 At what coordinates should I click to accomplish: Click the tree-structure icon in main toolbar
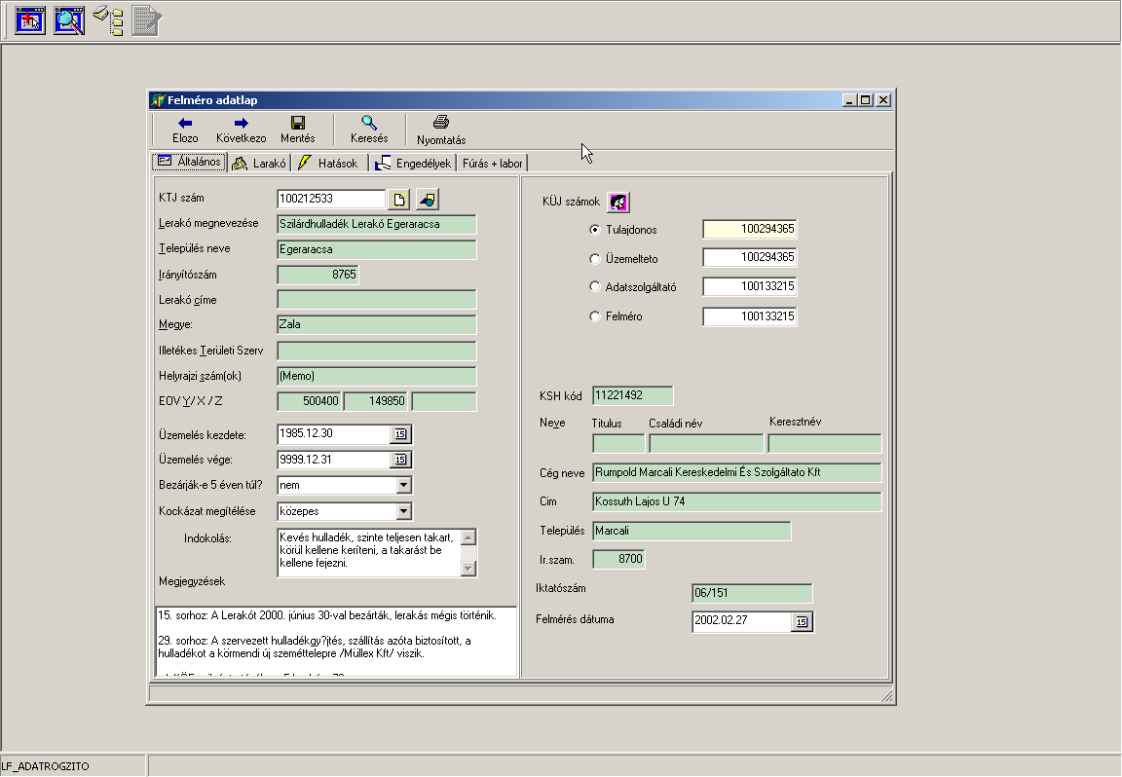click(x=109, y=20)
